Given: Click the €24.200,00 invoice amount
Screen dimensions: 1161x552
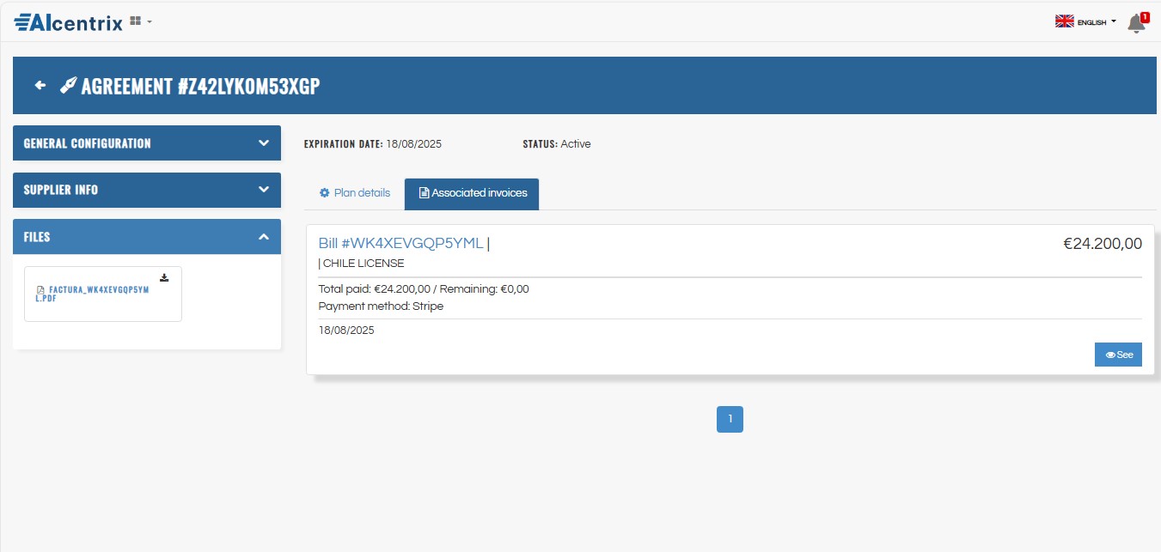Looking at the screenshot, I should click(x=1102, y=244).
